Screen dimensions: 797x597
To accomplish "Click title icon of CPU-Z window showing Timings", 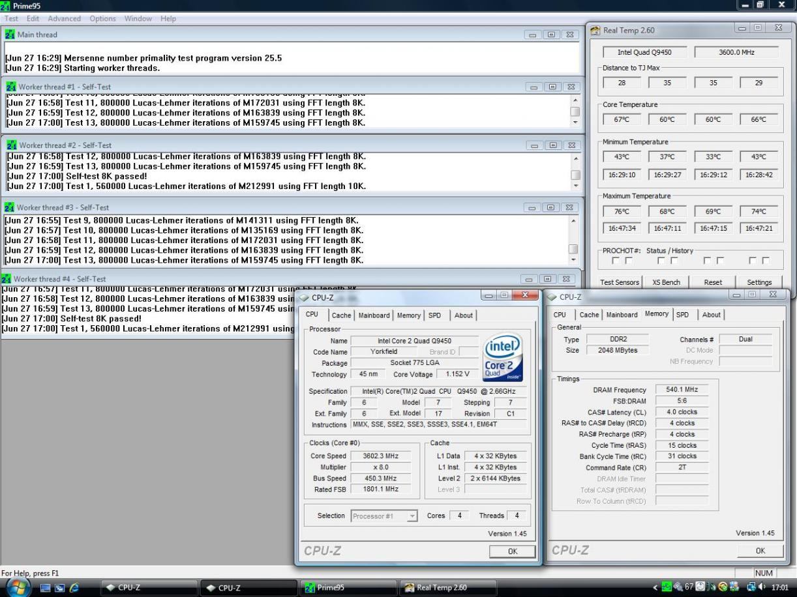I will point(552,297).
